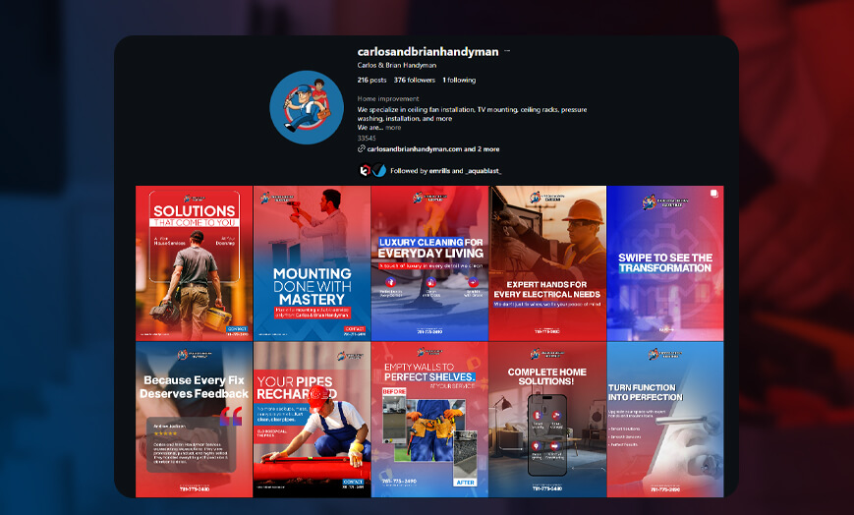Open 'Turn Function Into Perfection' post
The width and height of the screenshot is (854, 515).
(x=665, y=420)
